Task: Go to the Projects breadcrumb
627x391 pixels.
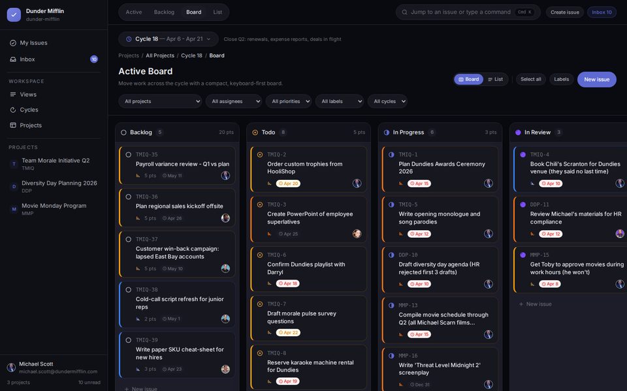Action: click(129, 55)
